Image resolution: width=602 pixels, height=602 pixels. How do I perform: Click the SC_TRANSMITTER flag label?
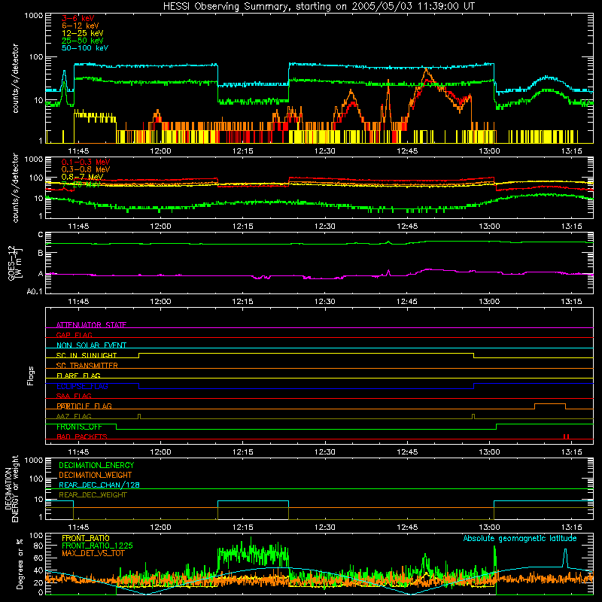[87, 366]
